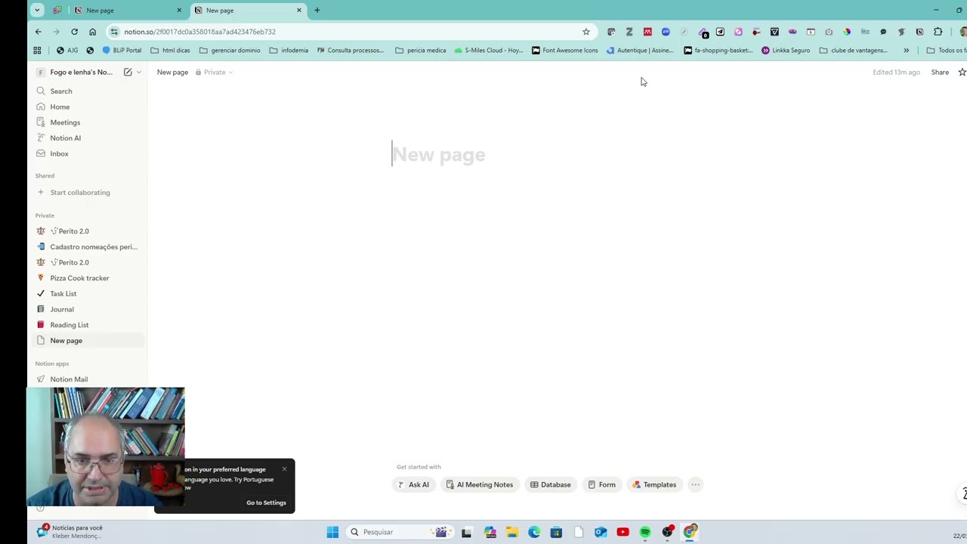967x544 pixels.
Task: Click the Edited 13m ago label
Action: (x=896, y=72)
